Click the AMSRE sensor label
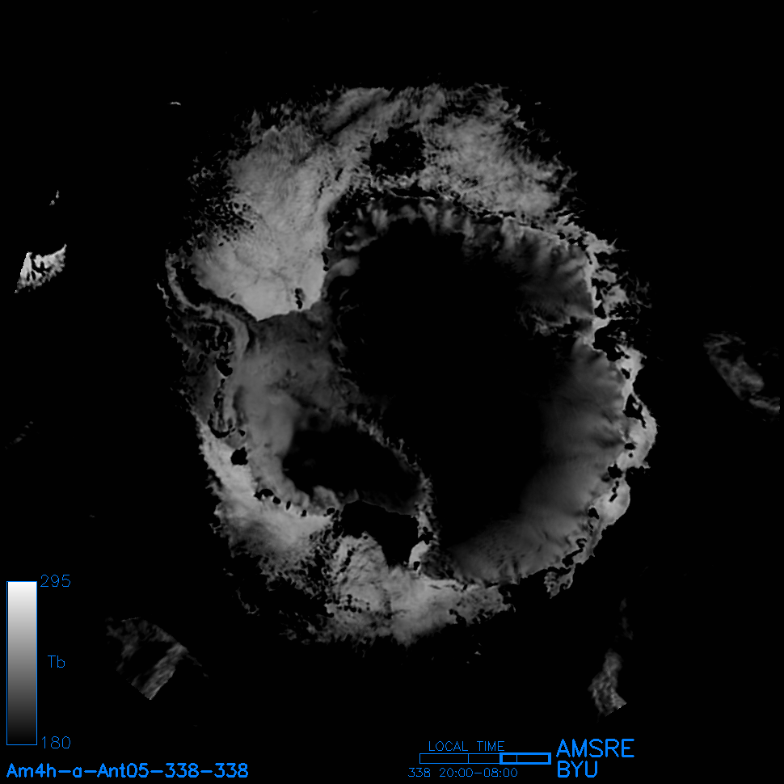The image size is (784, 784). click(x=595, y=748)
